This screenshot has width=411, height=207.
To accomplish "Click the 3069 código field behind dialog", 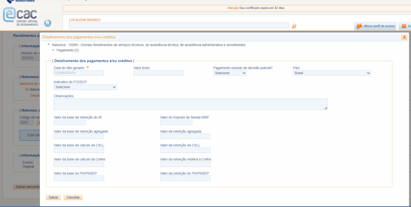I will click(x=26, y=122).
